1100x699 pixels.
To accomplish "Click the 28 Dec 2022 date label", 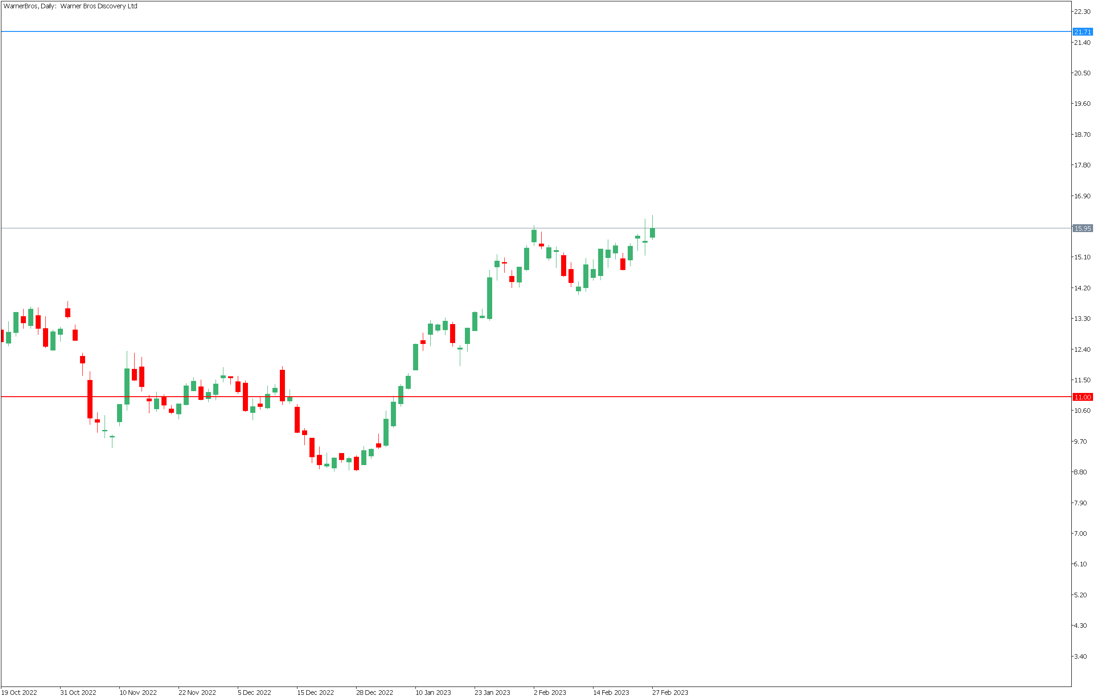I will [375, 692].
